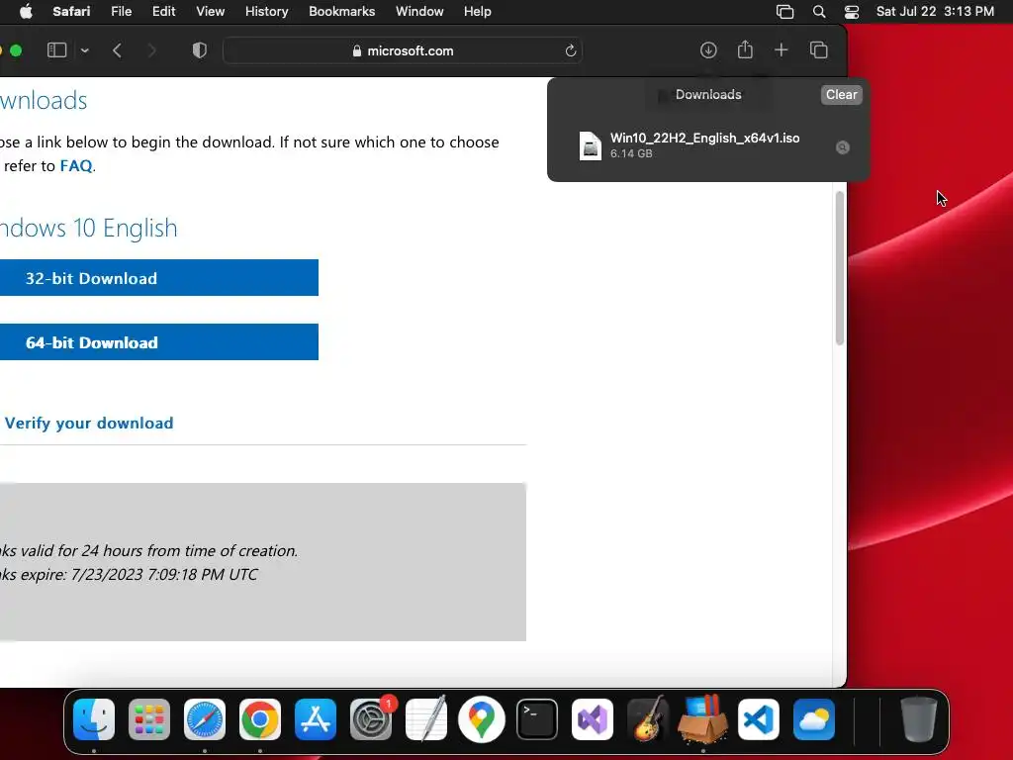
Task: Open Spotlight search in menu bar
Action: coord(818,12)
